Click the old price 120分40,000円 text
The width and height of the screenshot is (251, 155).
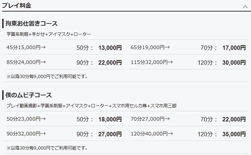[152, 134]
